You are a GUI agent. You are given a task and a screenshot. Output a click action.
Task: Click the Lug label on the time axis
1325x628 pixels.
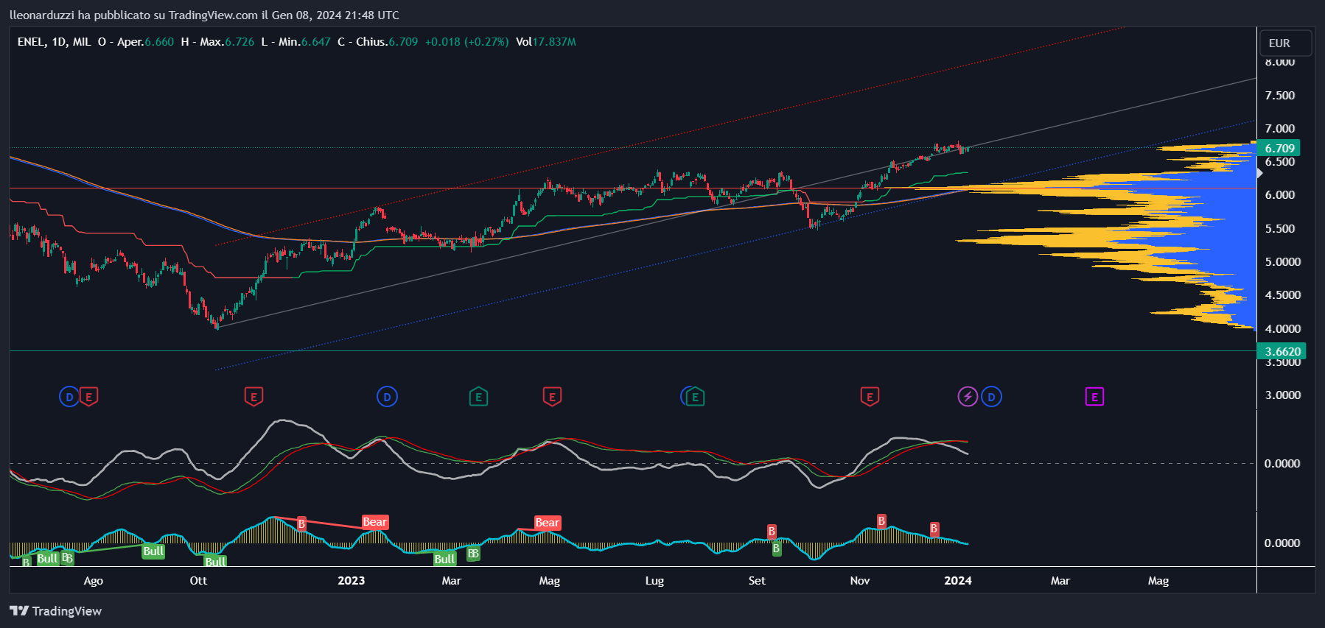(654, 581)
